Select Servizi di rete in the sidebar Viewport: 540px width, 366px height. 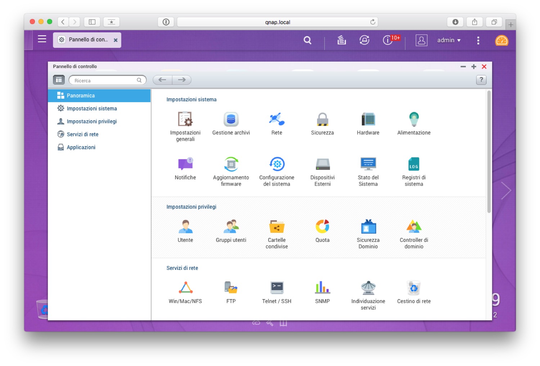click(99, 135)
